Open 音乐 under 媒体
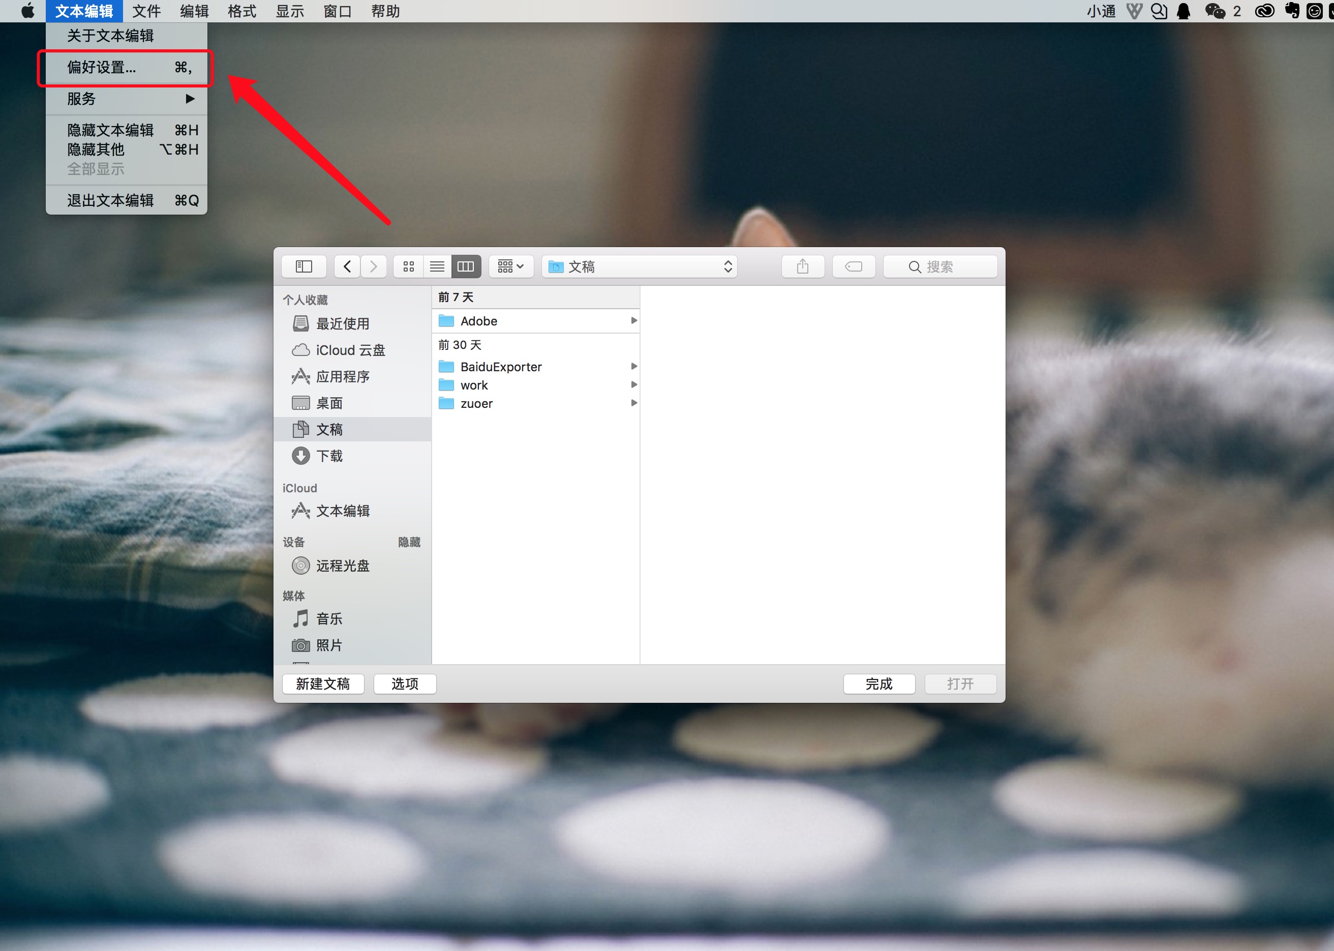This screenshot has width=1334, height=951. coord(352,618)
